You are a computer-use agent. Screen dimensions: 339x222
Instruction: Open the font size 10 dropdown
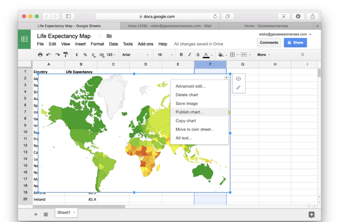163,55
